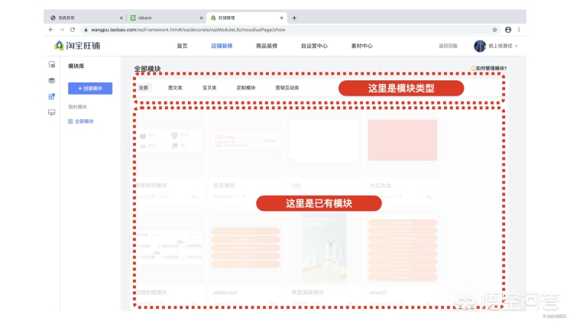Open the browser profile icon
Screen dimensions: 570x321
tap(508, 30)
